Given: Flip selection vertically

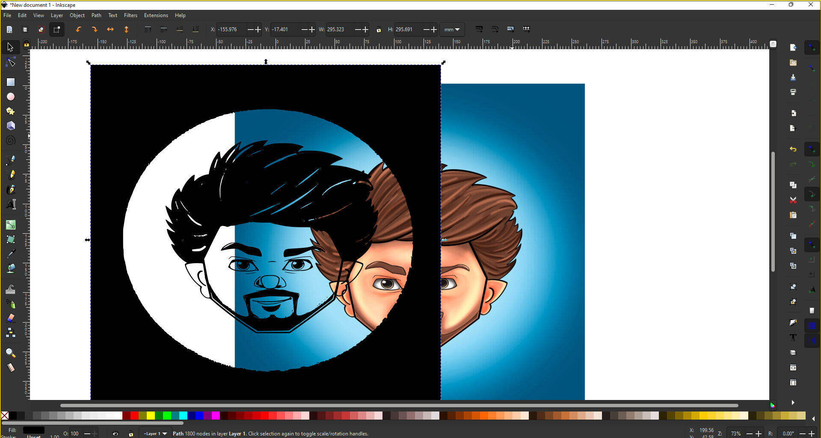Looking at the screenshot, I should pyautogui.click(x=126, y=29).
